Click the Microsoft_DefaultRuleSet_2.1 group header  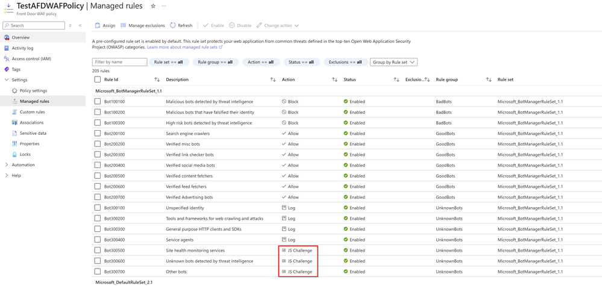tap(124, 282)
